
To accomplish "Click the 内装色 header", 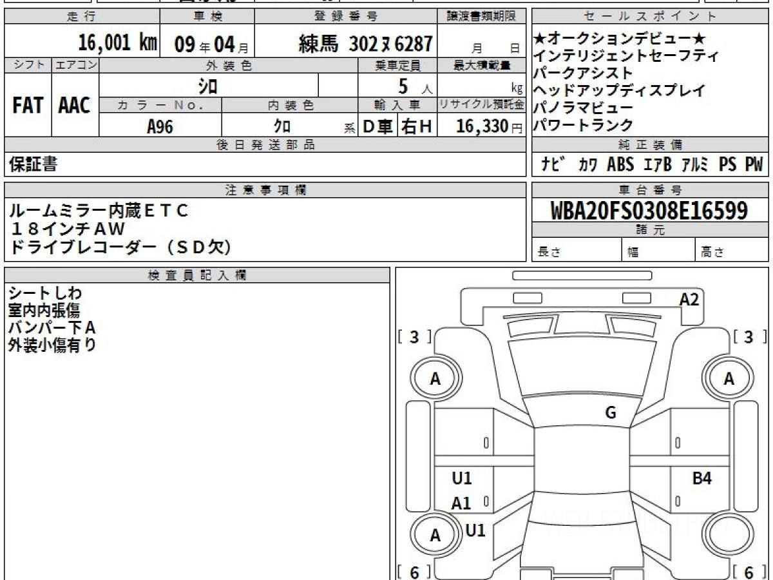I will point(289,105).
